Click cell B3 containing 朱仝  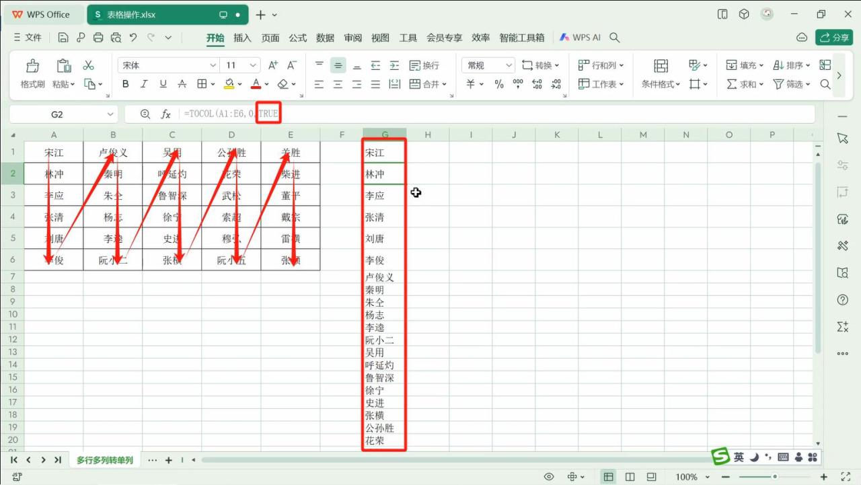coord(113,196)
